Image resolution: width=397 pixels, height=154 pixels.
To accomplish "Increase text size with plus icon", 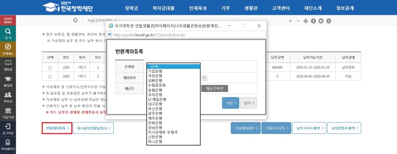I will (x=290, y=21).
